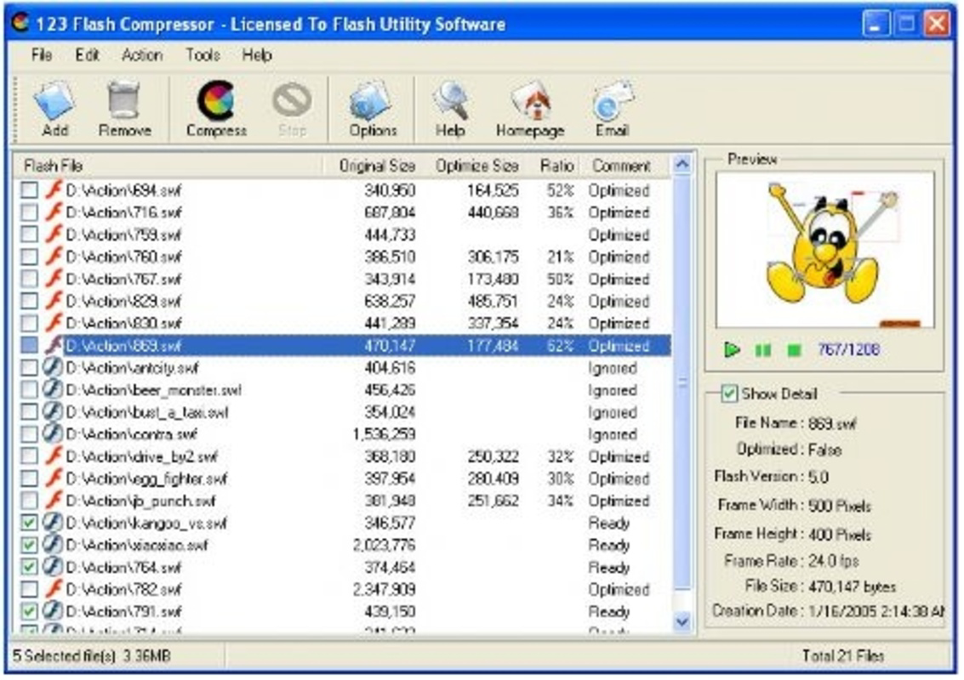Select the highlighted 869.swf row

tap(342, 345)
